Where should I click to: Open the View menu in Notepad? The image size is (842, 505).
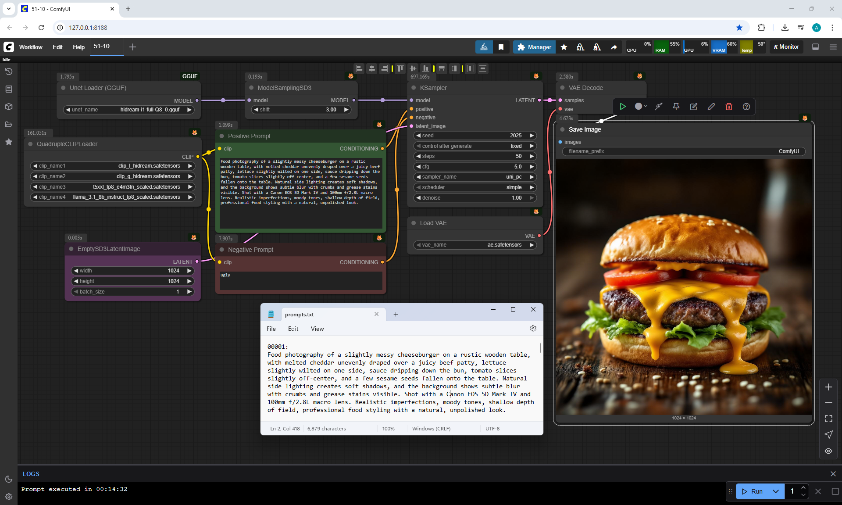(x=317, y=329)
